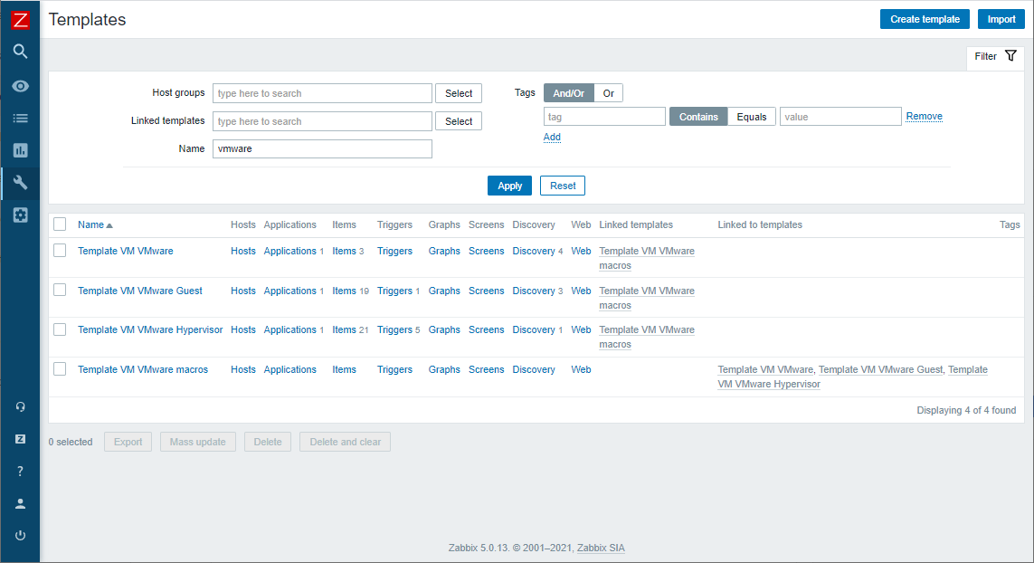Click Select next to Host groups

[x=459, y=93]
